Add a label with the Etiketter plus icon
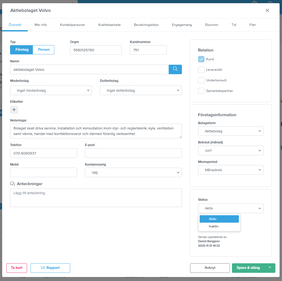Image resolution: width=282 pixels, height=281 pixels. click(14, 110)
